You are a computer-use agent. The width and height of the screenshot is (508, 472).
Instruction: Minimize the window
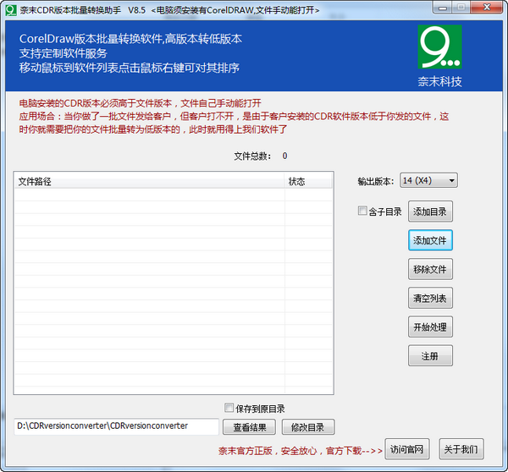point(441,8)
